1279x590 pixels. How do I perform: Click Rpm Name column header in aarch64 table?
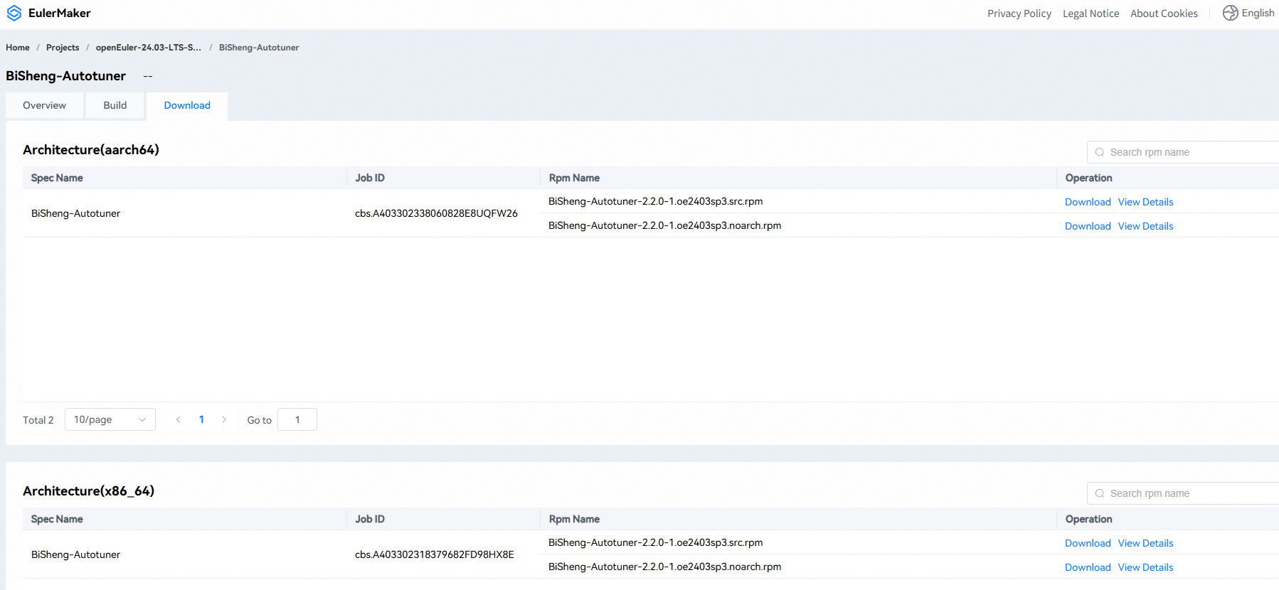coord(574,178)
